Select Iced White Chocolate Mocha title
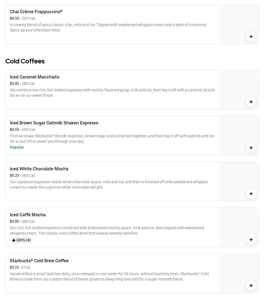This screenshot has height=299, width=264. pyautogui.click(x=39, y=169)
